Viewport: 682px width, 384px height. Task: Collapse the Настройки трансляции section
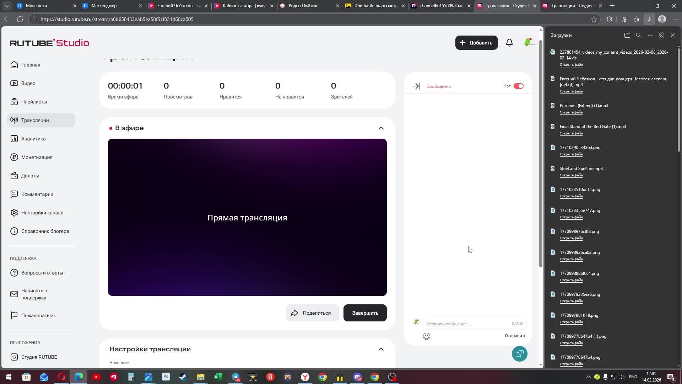(381, 349)
